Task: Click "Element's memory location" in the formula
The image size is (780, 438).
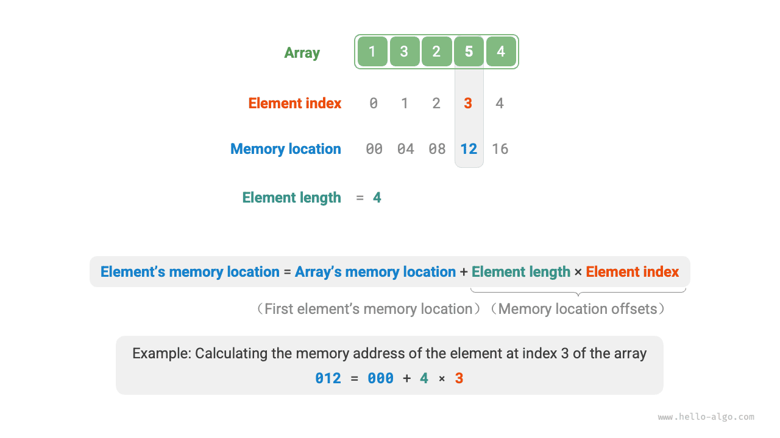Action: [x=190, y=272]
